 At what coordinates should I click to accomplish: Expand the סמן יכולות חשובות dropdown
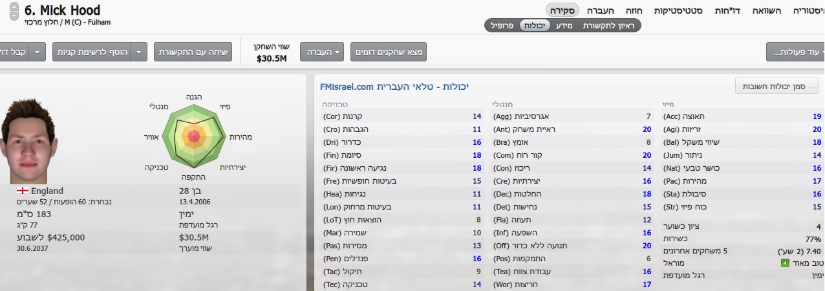coord(777,86)
